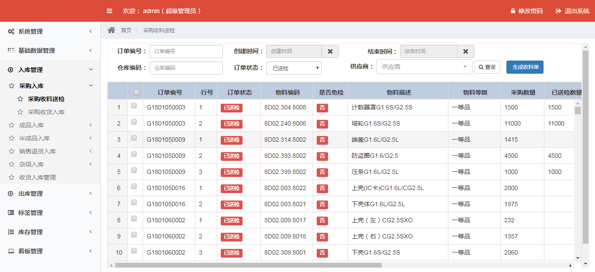
Task: Click the 查询 search button
Action: [487, 67]
